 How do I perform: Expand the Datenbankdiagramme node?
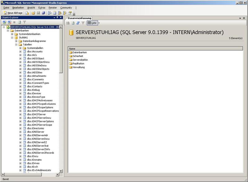(x=16, y=41)
